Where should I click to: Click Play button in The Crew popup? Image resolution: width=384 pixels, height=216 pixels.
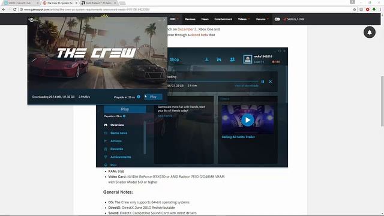tap(154, 97)
